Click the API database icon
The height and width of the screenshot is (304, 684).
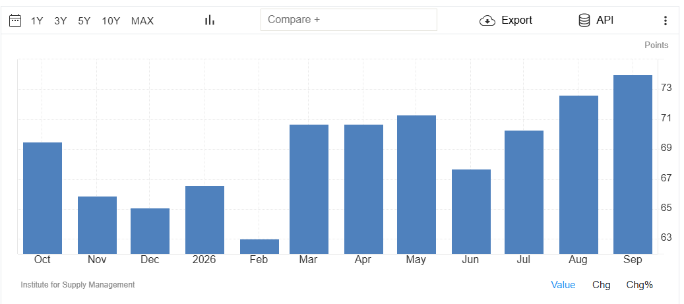pos(584,20)
